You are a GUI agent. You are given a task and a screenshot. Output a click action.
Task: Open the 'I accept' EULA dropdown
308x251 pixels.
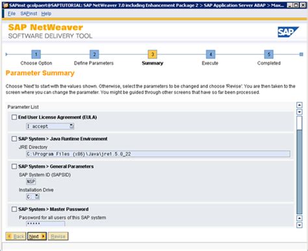(50, 126)
